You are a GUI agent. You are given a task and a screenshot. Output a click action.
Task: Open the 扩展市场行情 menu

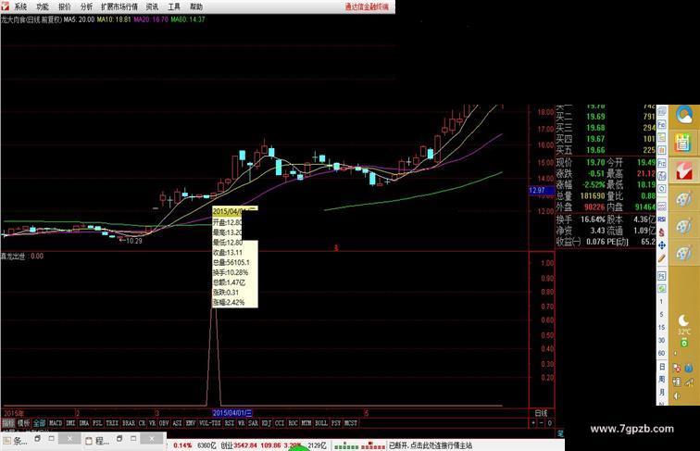[x=119, y=6]
